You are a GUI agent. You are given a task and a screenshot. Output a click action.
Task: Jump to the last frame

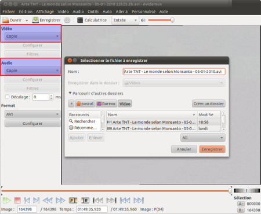[x=139, y=201]
